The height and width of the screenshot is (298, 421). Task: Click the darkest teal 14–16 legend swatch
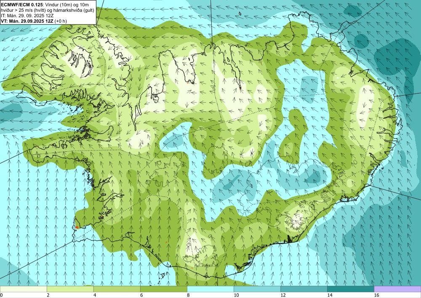click(351, 289)
